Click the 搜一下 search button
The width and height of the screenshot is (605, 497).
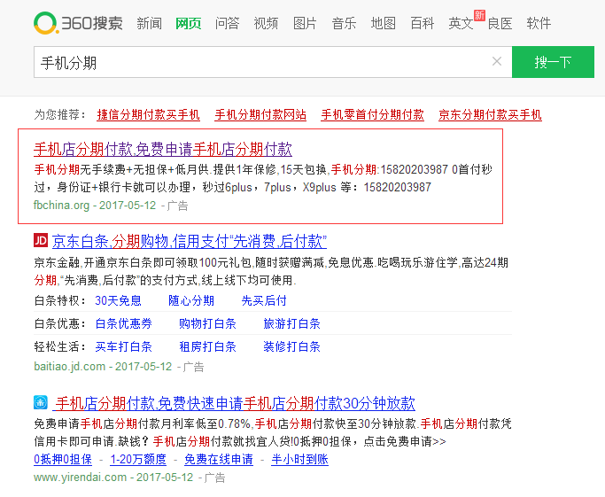click(x=552, y=62)
